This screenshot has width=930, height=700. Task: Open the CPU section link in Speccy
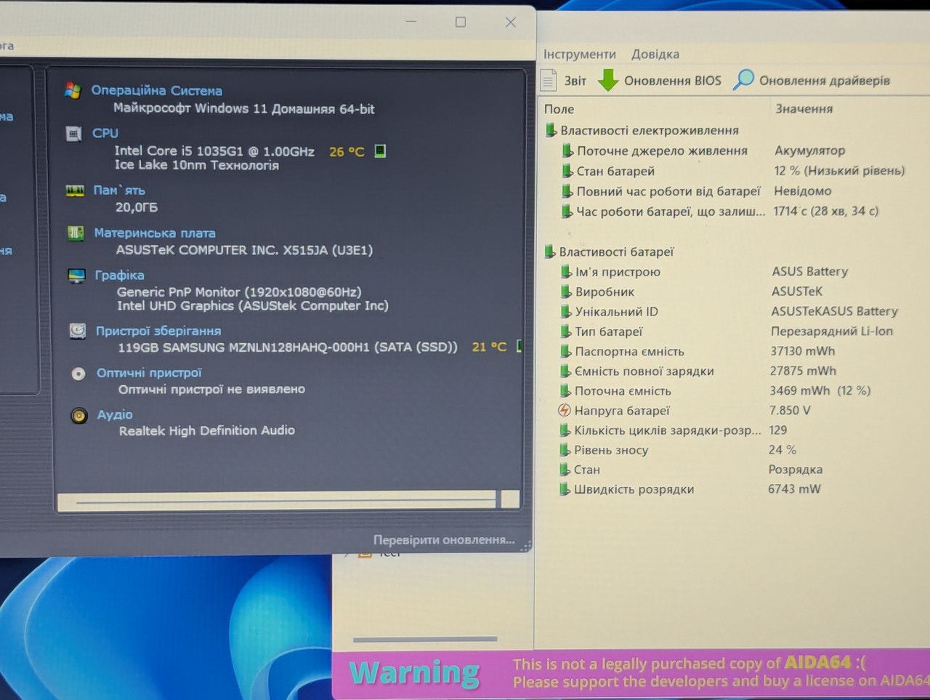point(105,133)
